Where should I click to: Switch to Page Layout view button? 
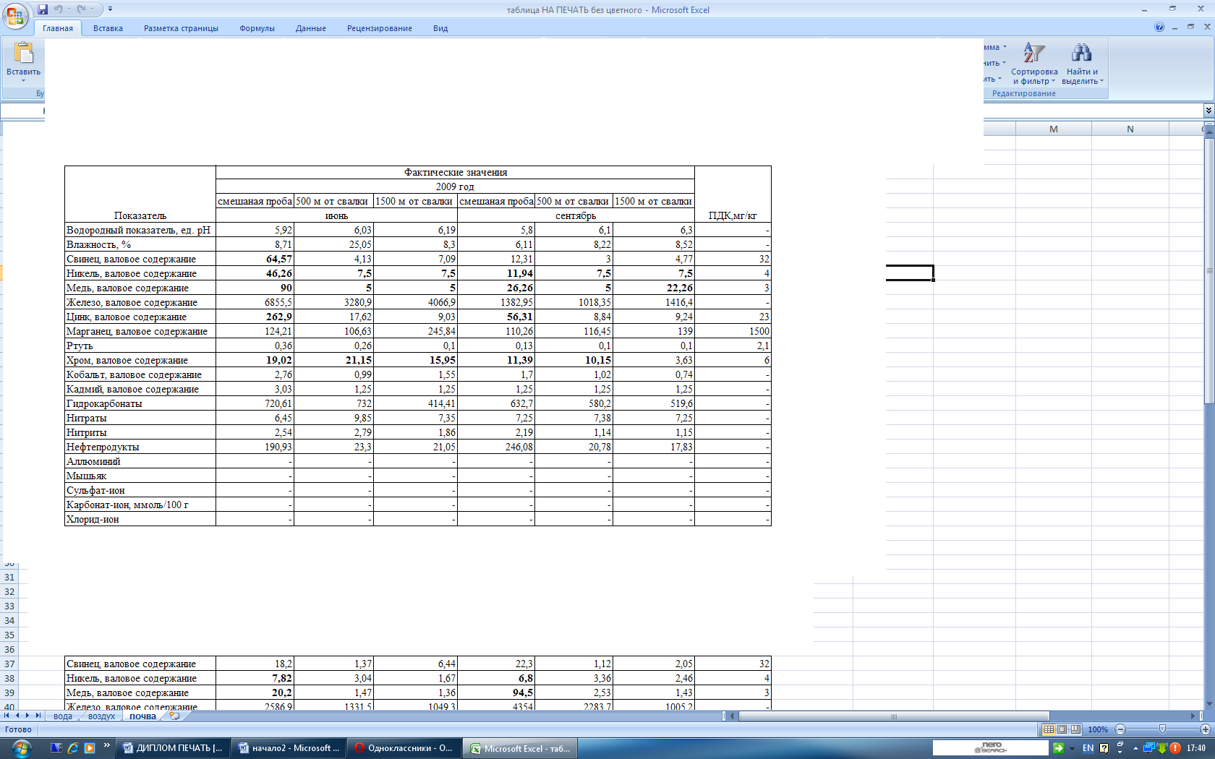tap(1062, 729)
